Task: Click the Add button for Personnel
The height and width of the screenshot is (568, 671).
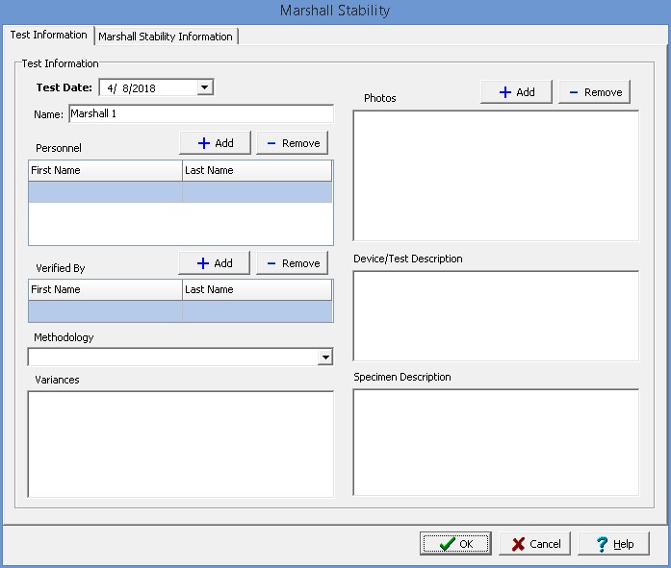Action: [215, 143]
